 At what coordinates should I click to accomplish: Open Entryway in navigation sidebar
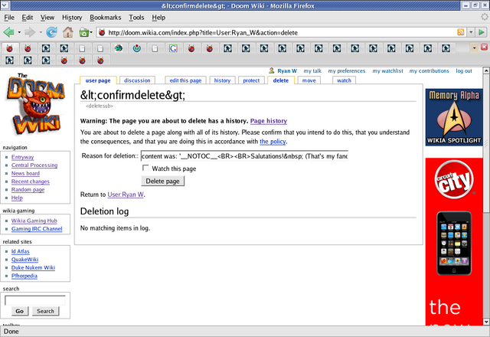[22, 157]
